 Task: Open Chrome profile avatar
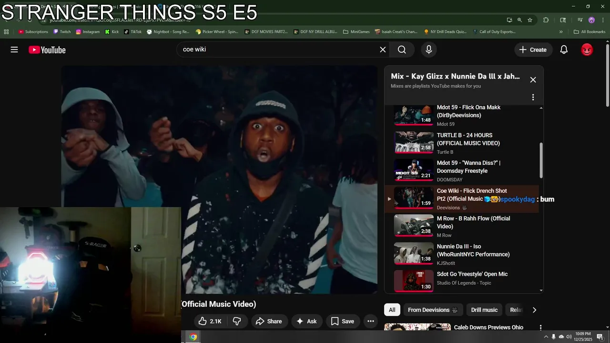pos(591,20)
